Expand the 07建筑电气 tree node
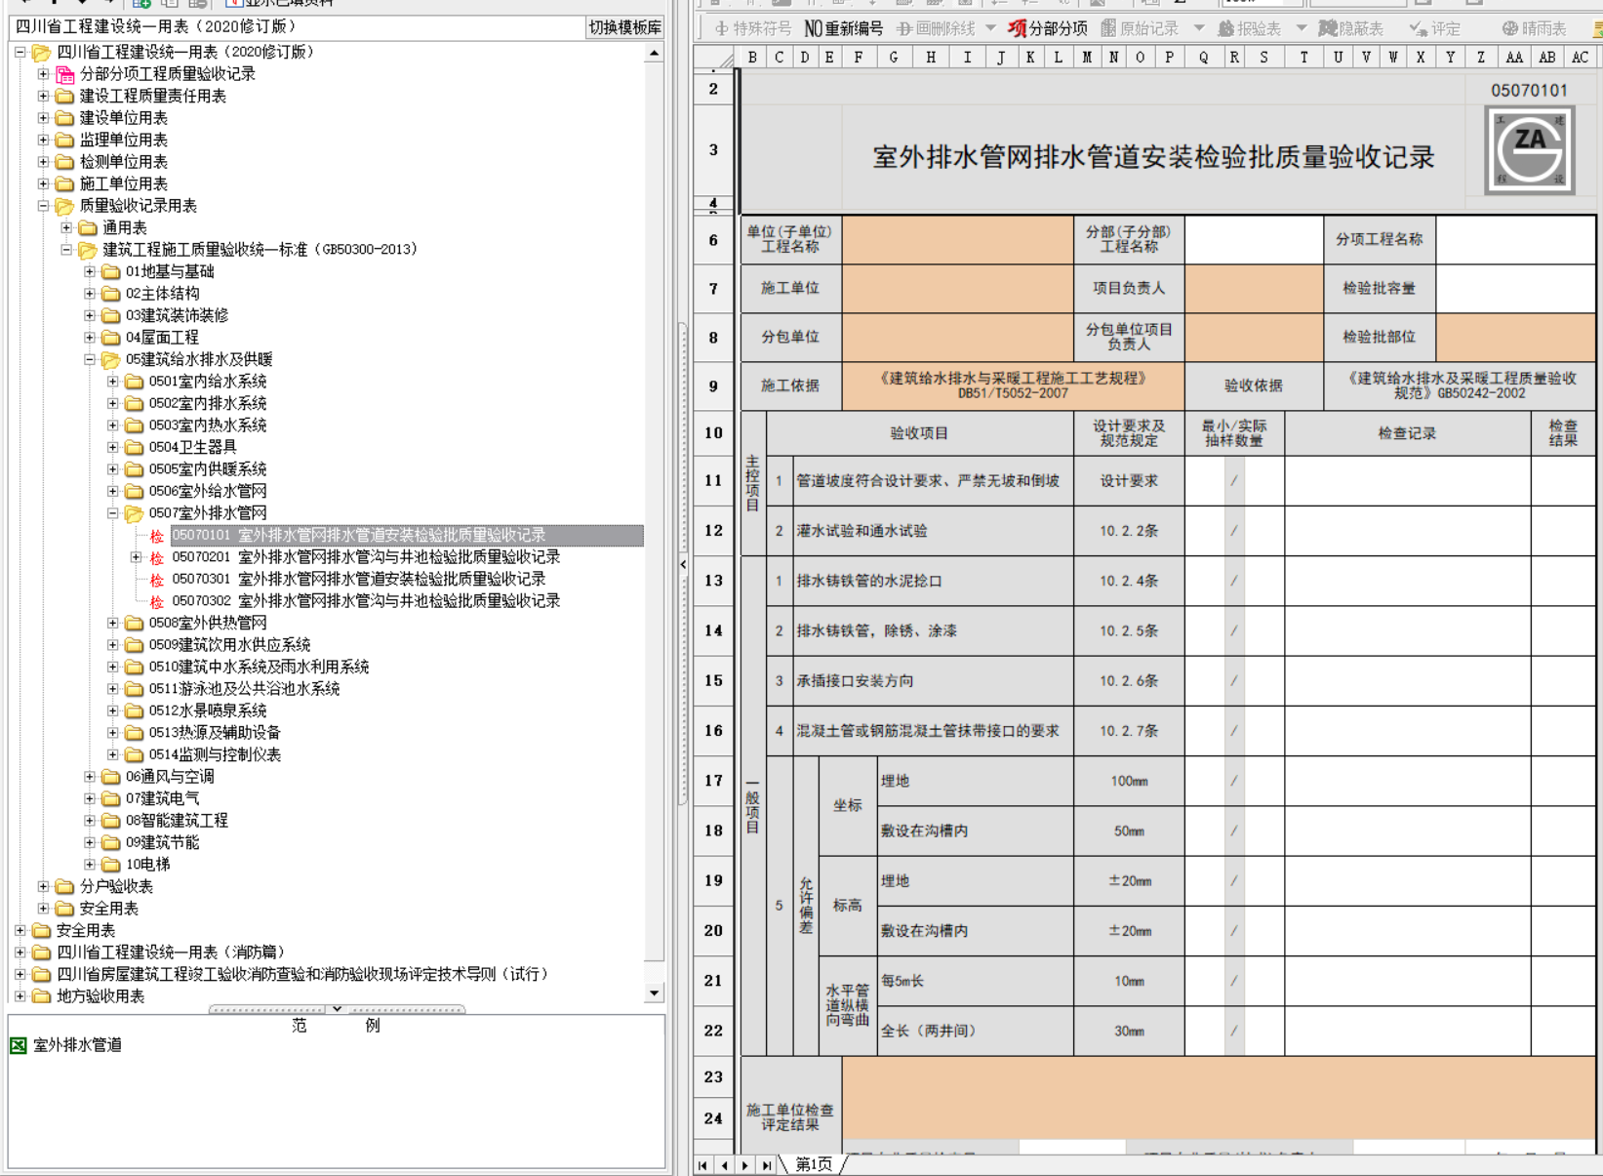The image size is (1603, 1176). (90, 798)
